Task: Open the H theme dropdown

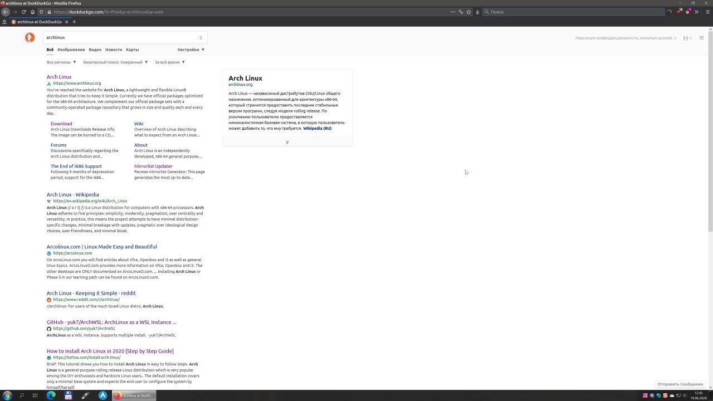Action: (687, 38)
